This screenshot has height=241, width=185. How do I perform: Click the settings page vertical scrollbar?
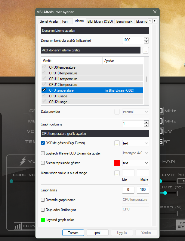click(x=154, y=101)
